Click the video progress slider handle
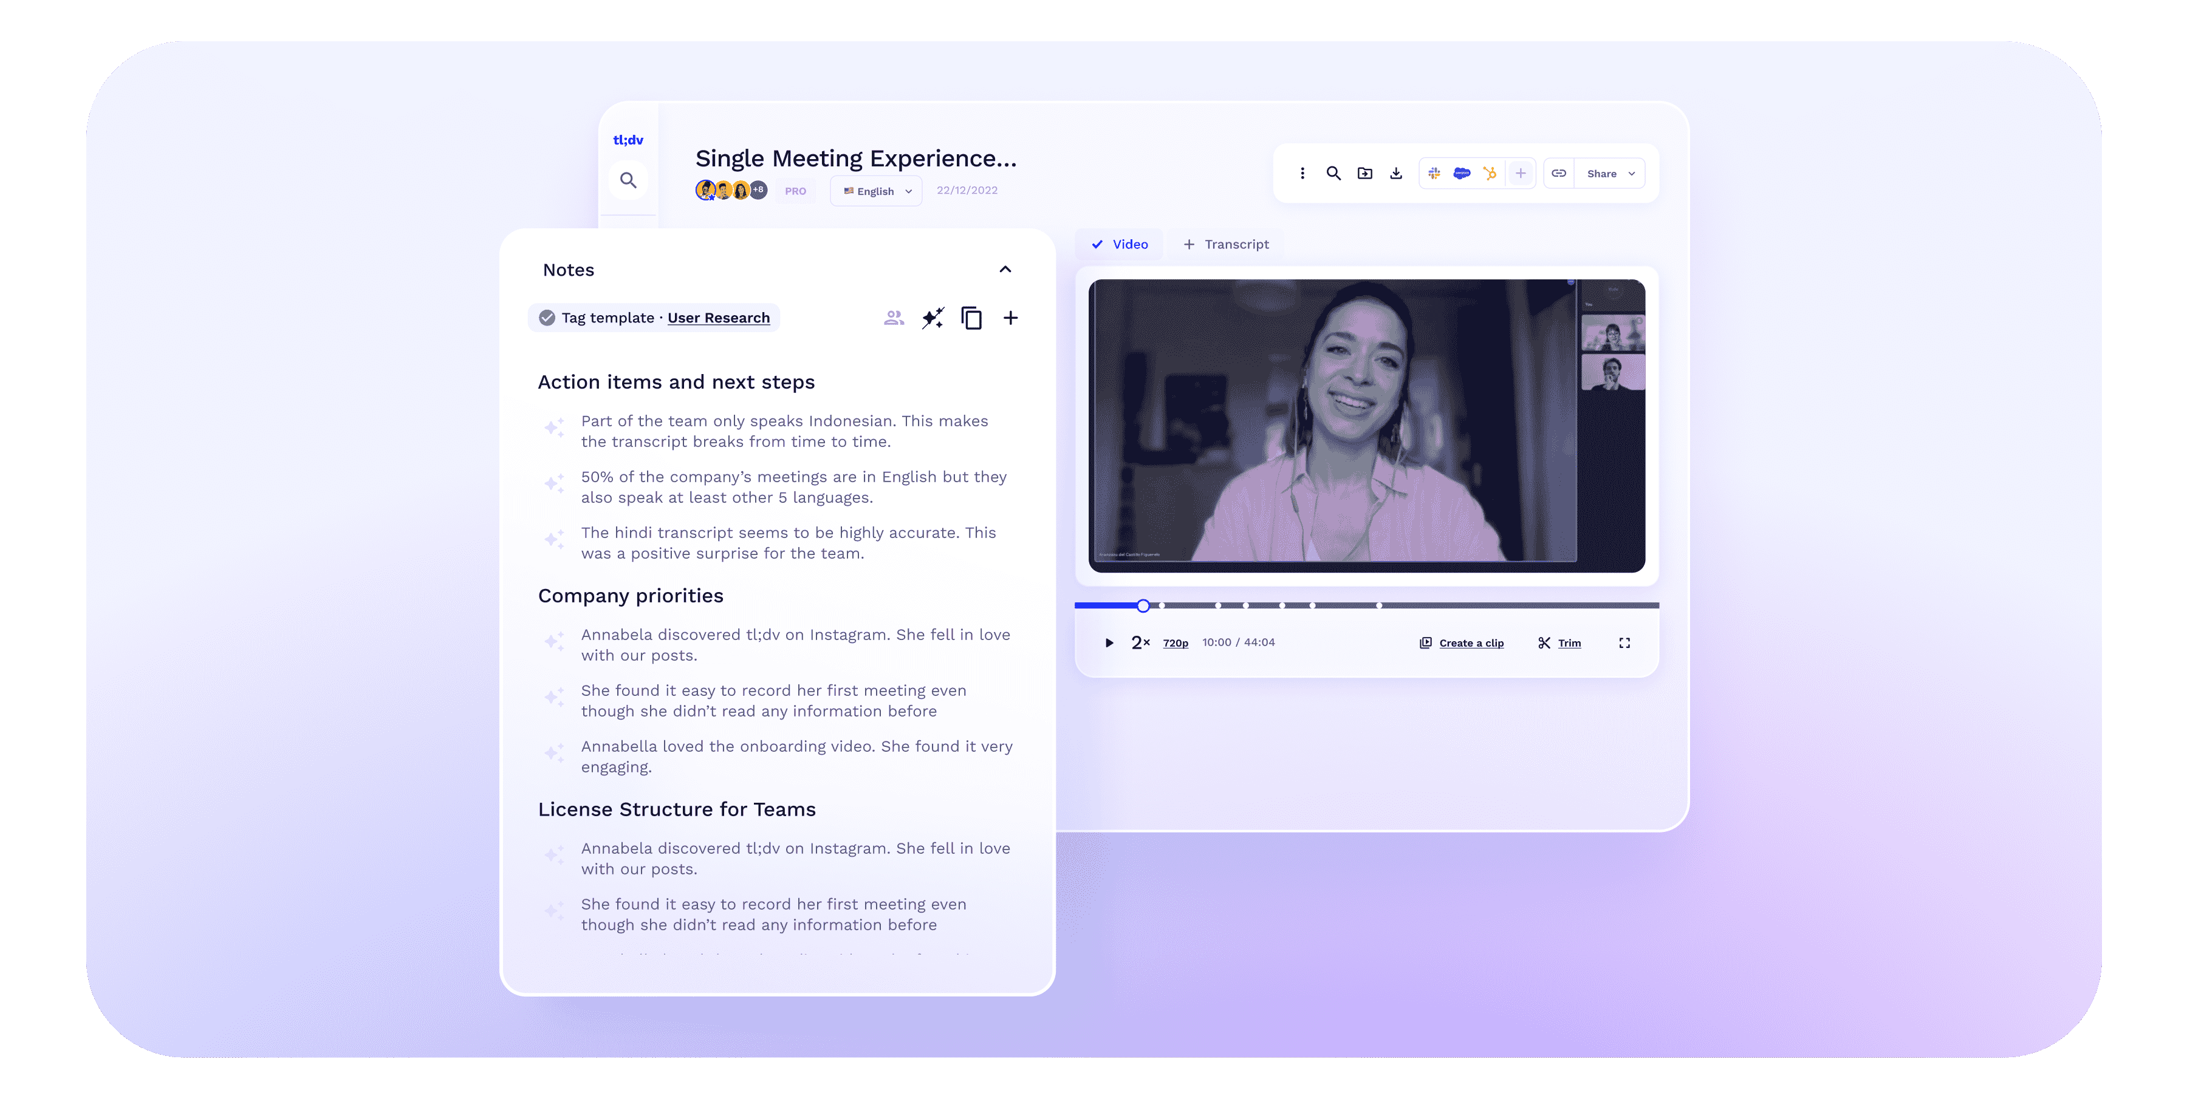This screenshot has width=2187, height=1093. click(1143, 606)
